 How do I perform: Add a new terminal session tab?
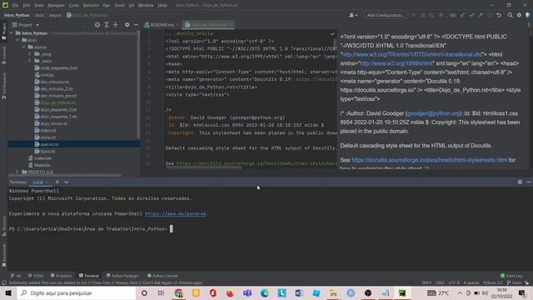tap(57, 182)
